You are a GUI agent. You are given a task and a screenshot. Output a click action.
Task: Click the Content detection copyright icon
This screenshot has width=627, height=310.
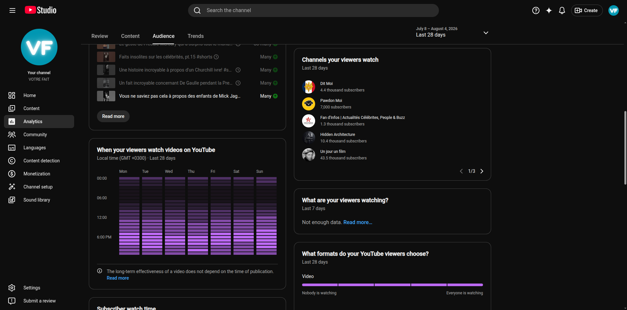12,161
